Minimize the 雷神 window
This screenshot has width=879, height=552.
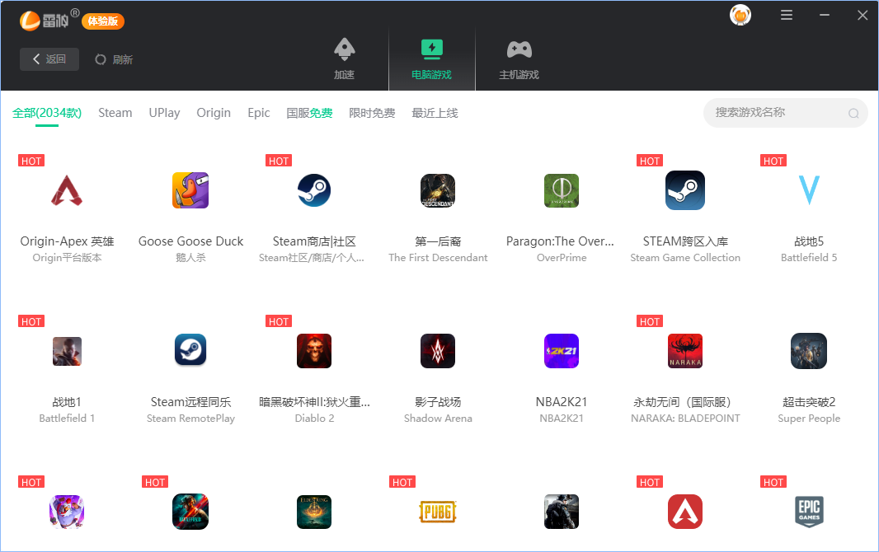point(824,15)
